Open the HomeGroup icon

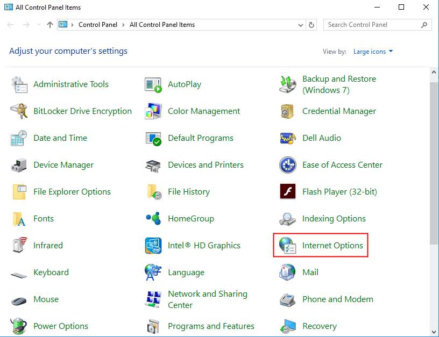click(x=153, y=219)
